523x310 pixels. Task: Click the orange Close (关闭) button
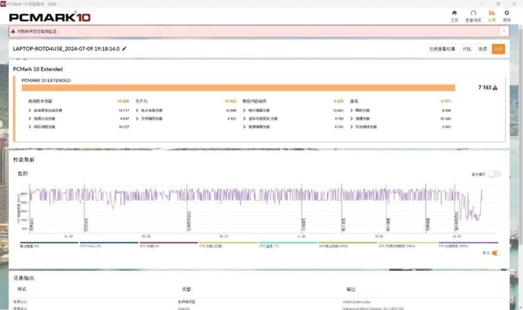498,49
